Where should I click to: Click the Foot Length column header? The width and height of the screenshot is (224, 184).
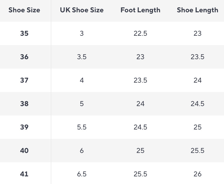140,10
